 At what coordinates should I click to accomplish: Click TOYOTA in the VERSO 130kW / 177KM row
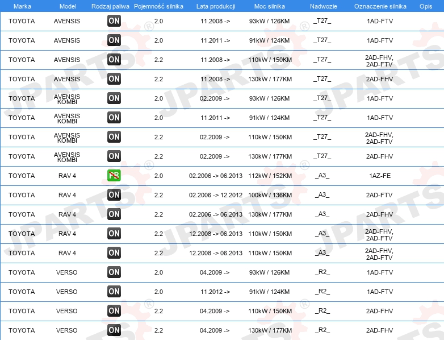coord(22,330)
